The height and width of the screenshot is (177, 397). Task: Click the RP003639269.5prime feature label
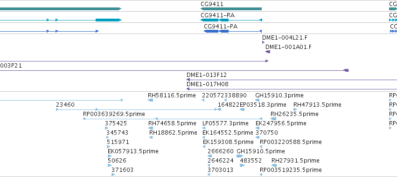[x=114, y=114]
